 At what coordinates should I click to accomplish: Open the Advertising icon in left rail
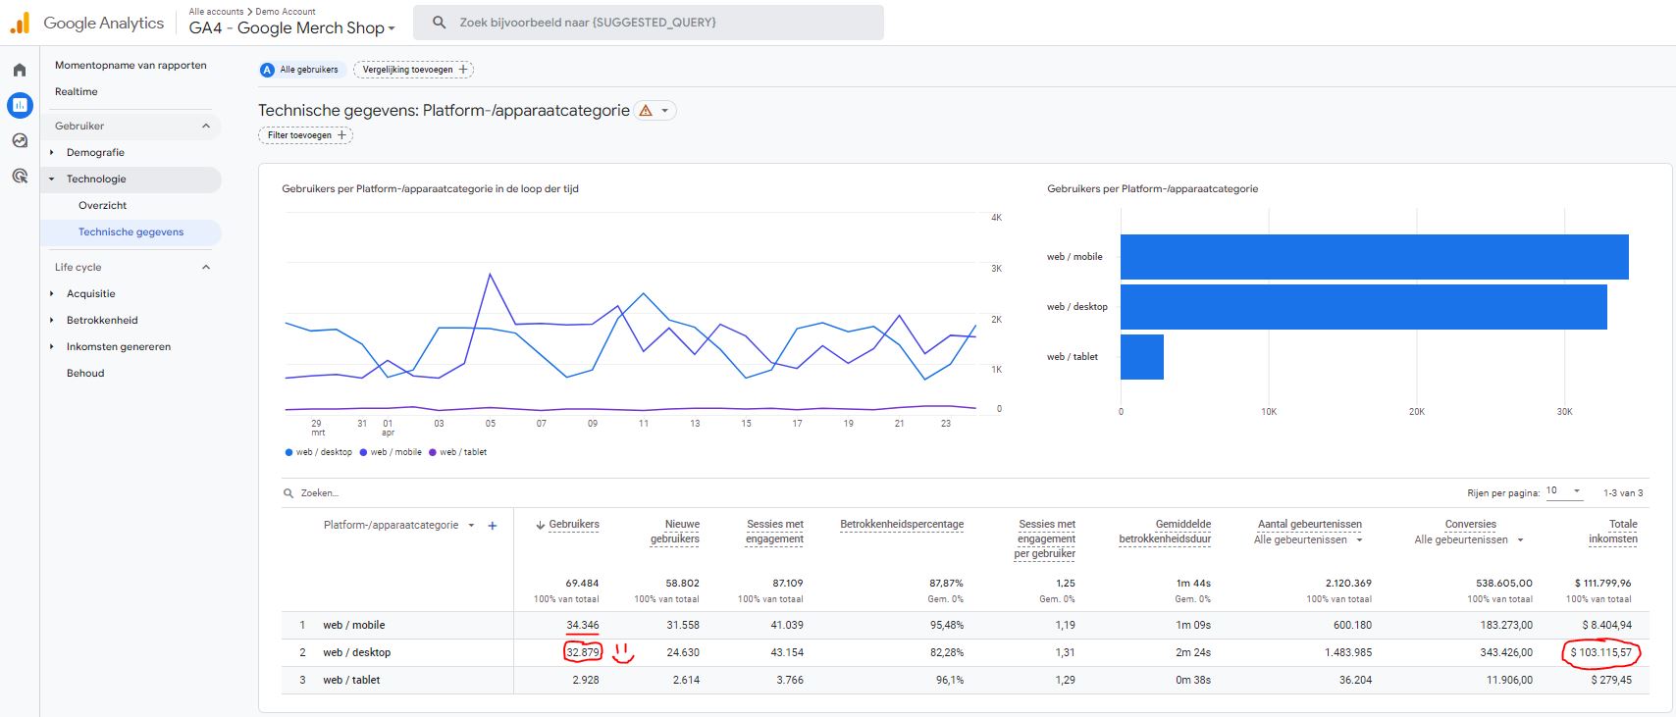pos(20,176)
